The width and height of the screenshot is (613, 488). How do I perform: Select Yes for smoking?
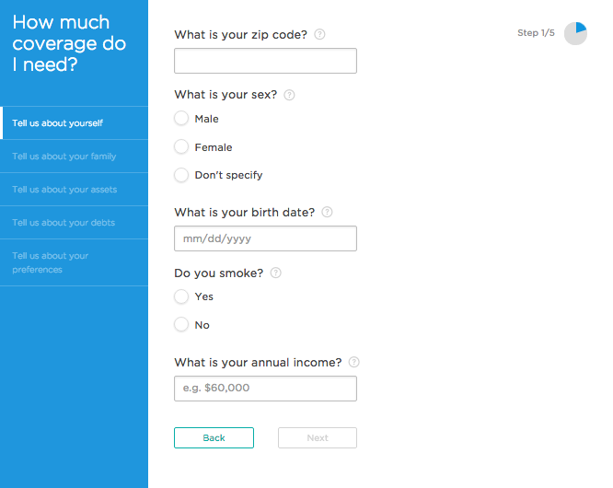coord(181,296)
